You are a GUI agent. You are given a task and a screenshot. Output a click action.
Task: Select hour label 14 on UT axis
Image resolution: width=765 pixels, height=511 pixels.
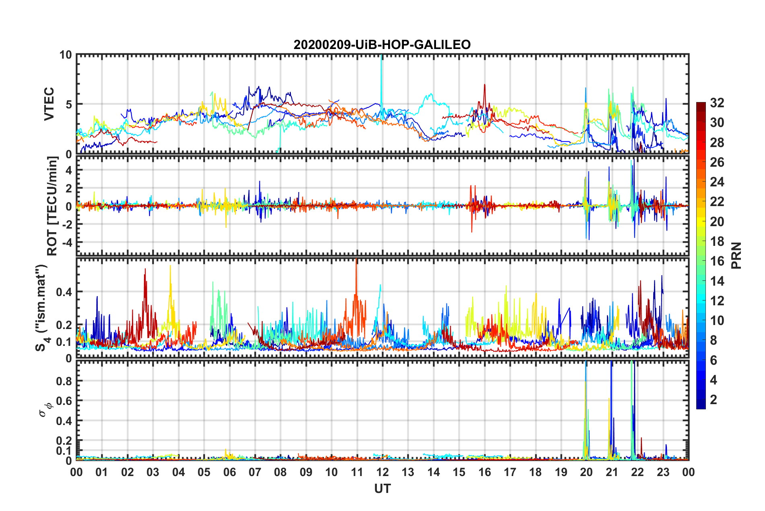[434, 472]
